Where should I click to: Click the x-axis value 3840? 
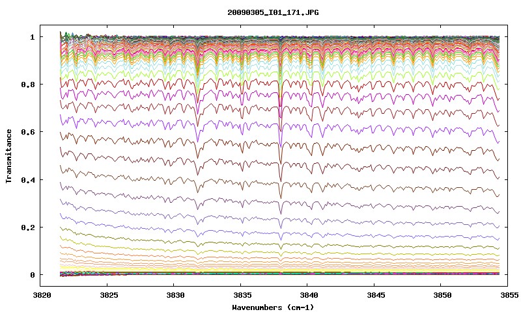pyautogui.click(x=309, y=295)
